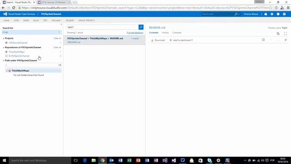Open Excel from the taskbar

pyautogui.click(x=129, y=160)
